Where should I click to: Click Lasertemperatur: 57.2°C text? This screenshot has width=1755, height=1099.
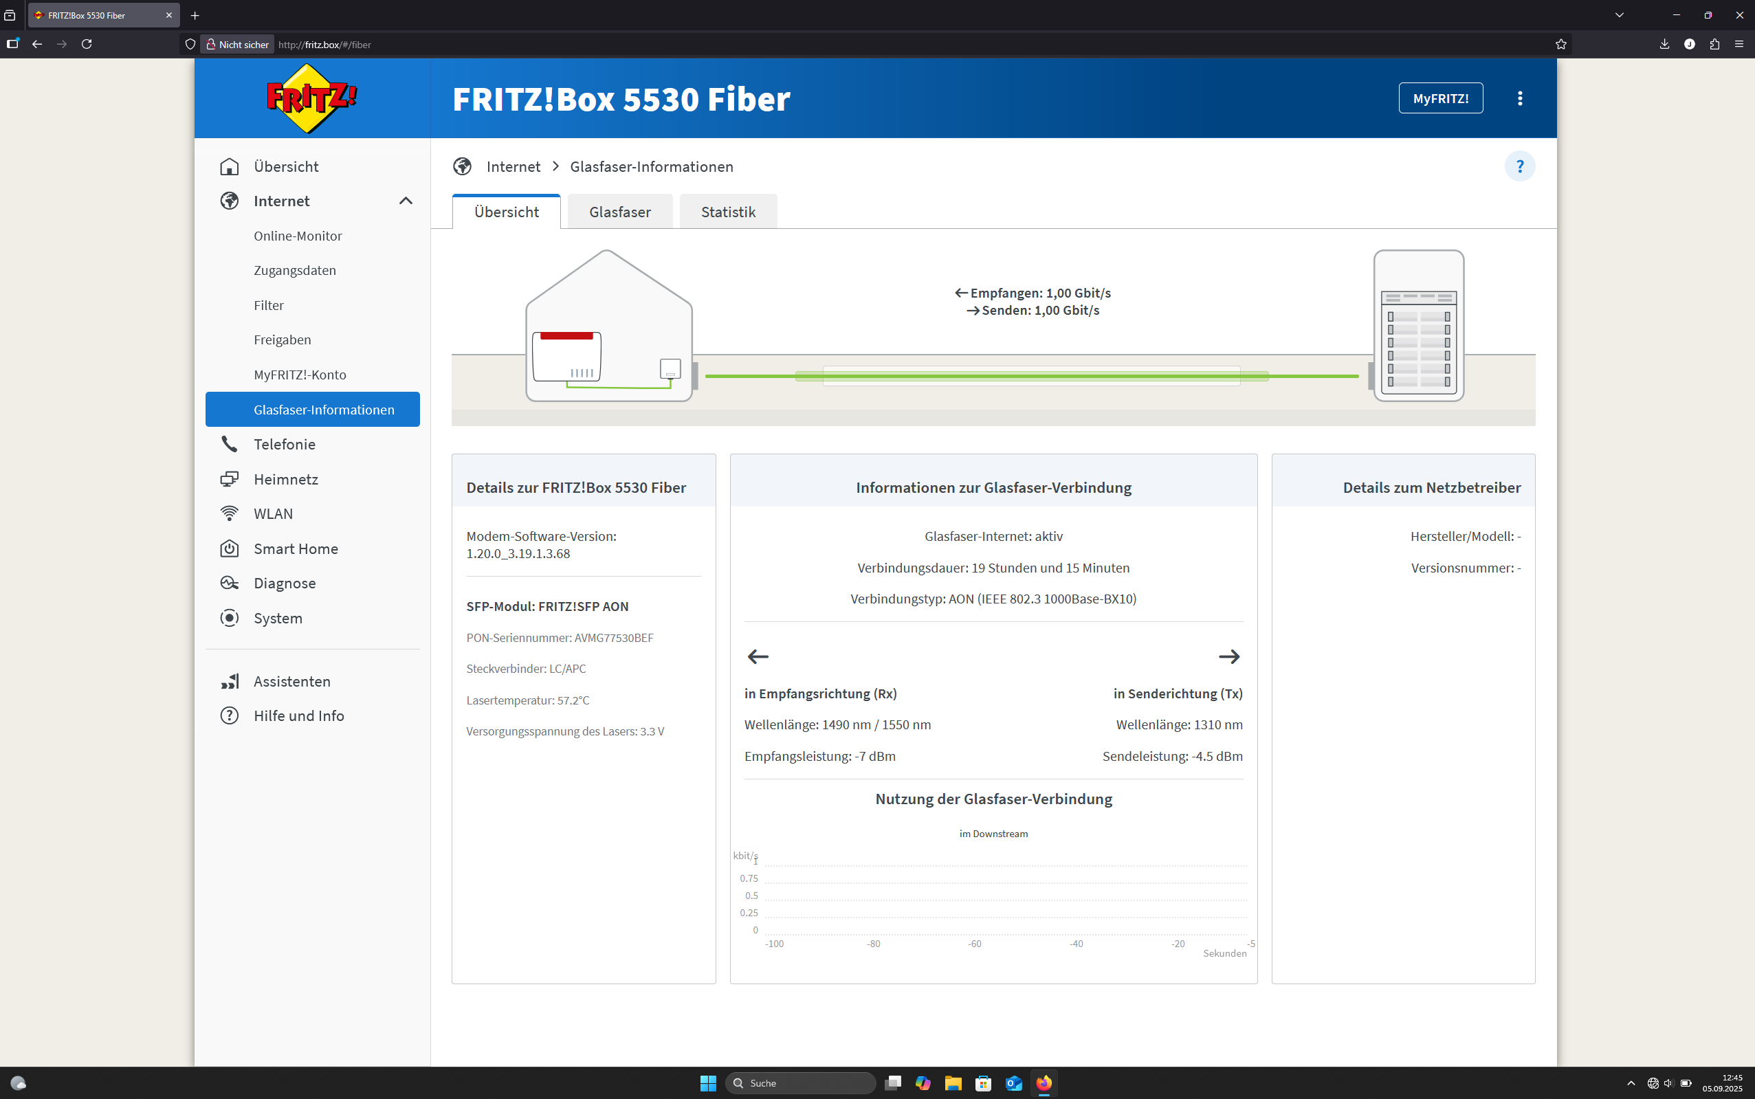[528, 700]
